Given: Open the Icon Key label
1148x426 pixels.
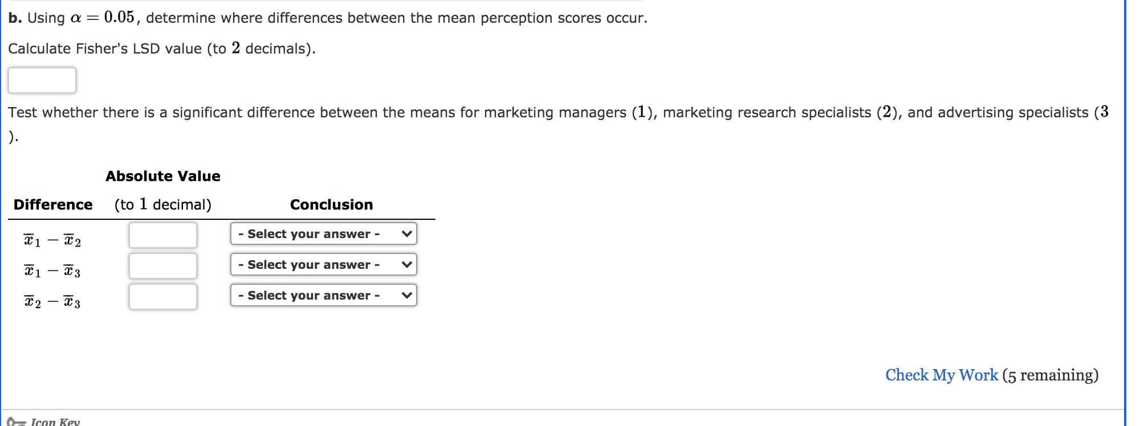Looking at the screenshot, I should pyautogui.click(x=55, y=422).
